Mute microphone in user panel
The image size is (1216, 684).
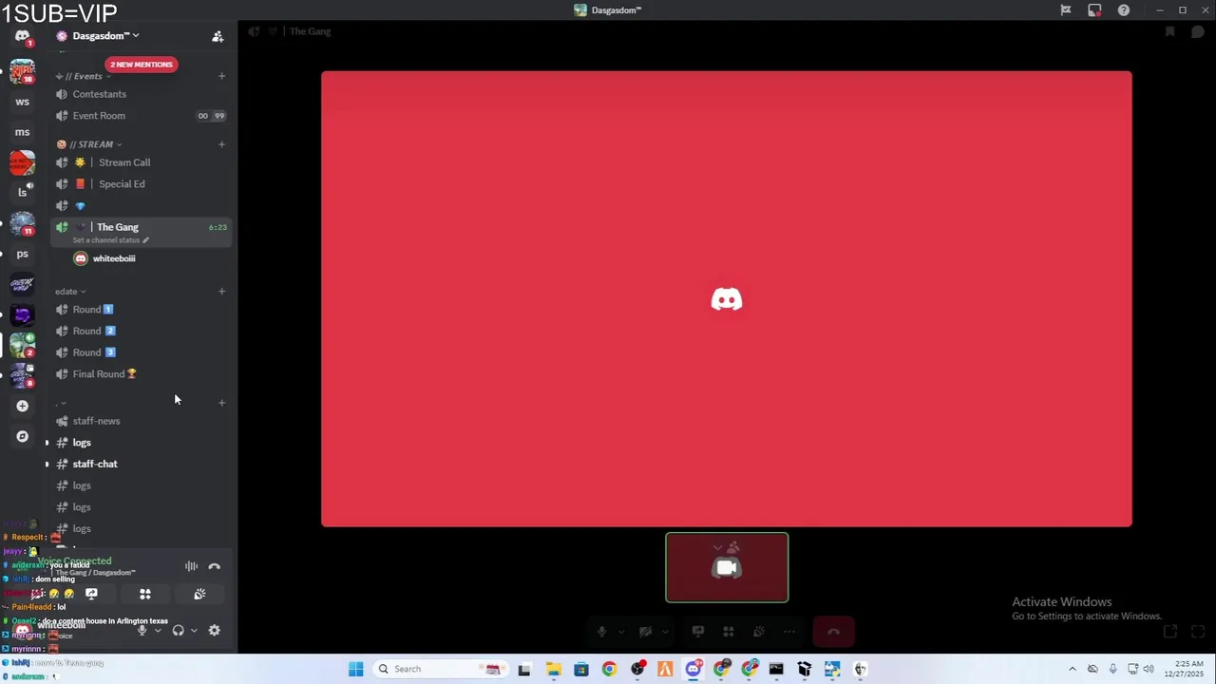(142, 630)
